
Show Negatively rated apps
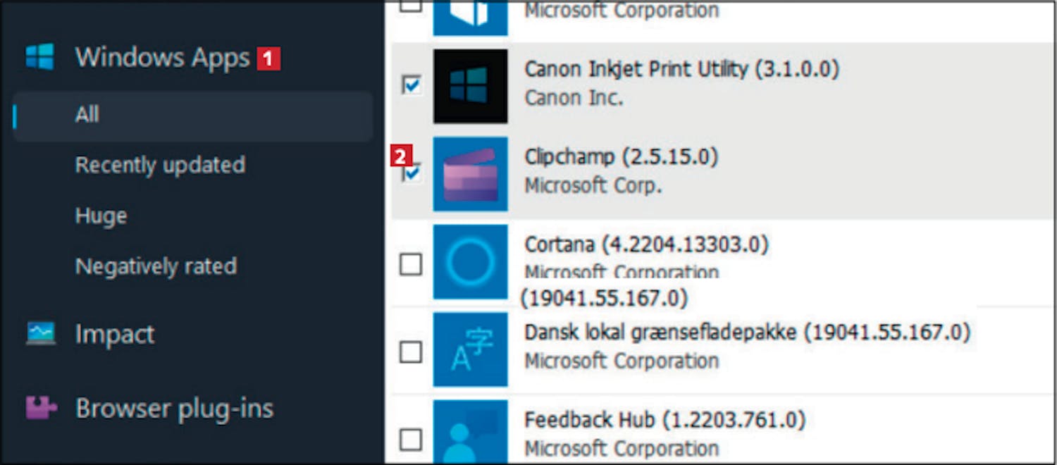tap(156, 266)
